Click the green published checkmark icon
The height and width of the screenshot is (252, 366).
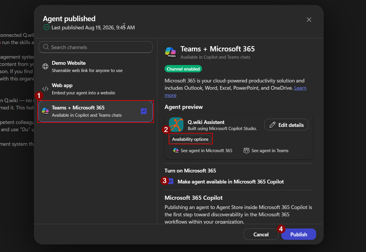[46, 27]
